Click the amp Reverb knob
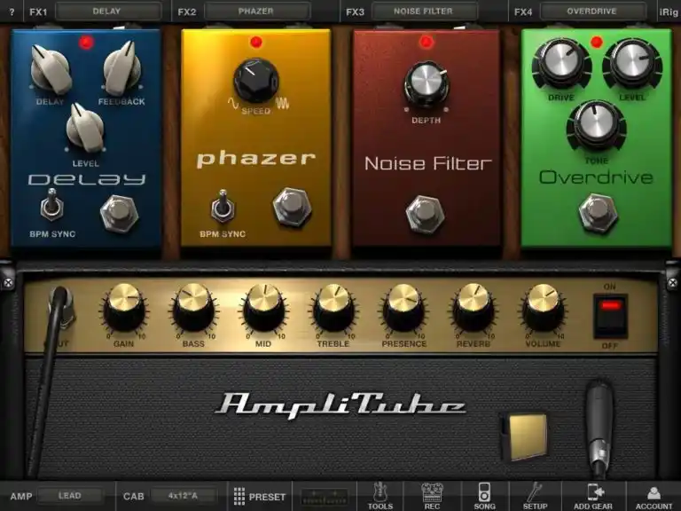 coord(474,308)
